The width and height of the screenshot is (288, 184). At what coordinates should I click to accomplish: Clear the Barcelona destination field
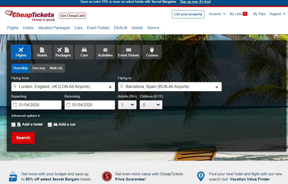pos(217,87)
